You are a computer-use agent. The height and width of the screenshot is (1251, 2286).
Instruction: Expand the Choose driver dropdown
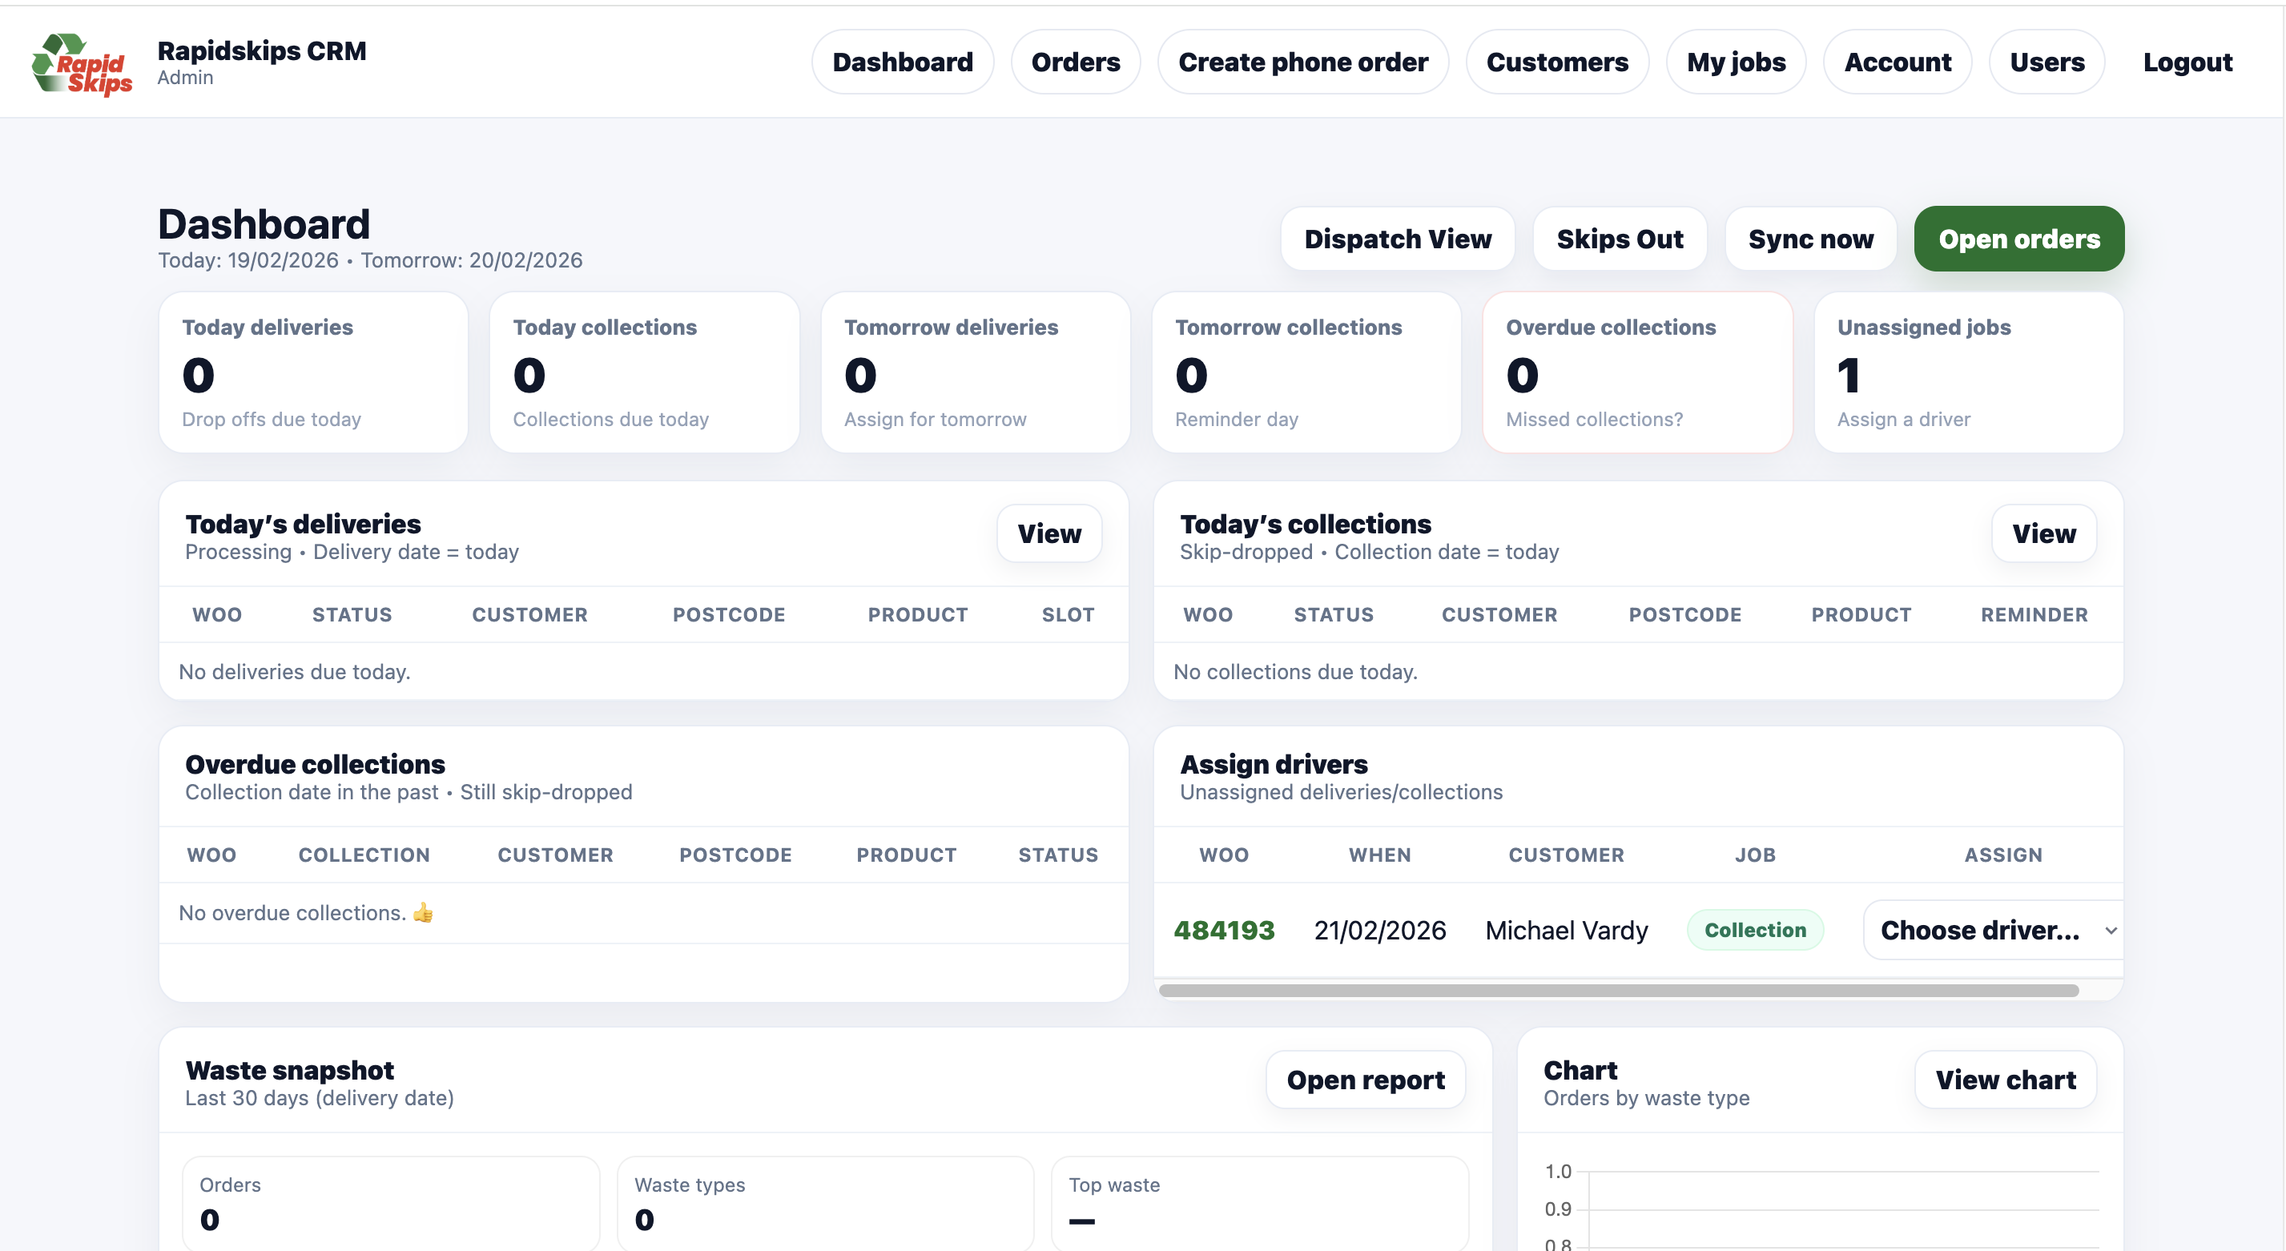(1995, 930)
